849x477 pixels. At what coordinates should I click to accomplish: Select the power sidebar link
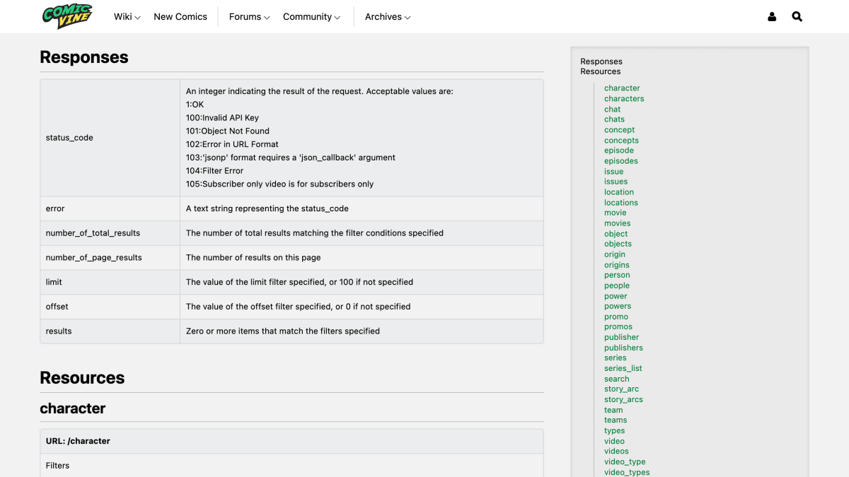point(616,296)
